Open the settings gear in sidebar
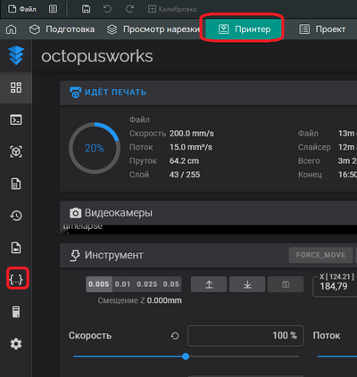This screenshot has height=377, width=357. point(16,344)
